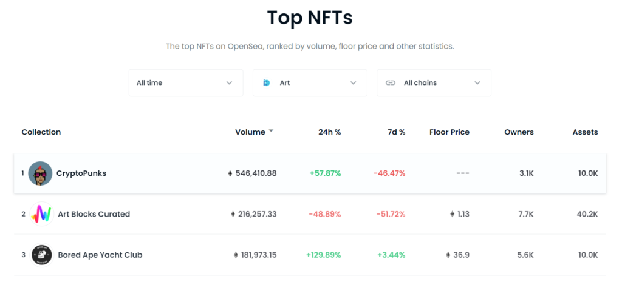The image size is (622, 282).
Task: Open the Art Blocks Curated logo
Action: pyautogui.click(x=42, y=214)
